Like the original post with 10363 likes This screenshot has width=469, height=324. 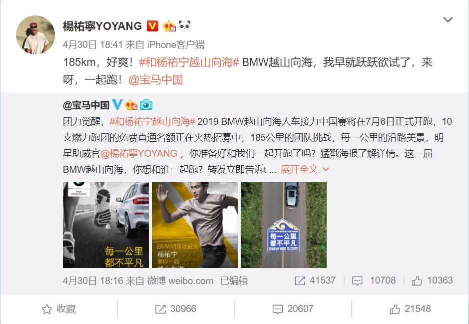pos(417,281)
